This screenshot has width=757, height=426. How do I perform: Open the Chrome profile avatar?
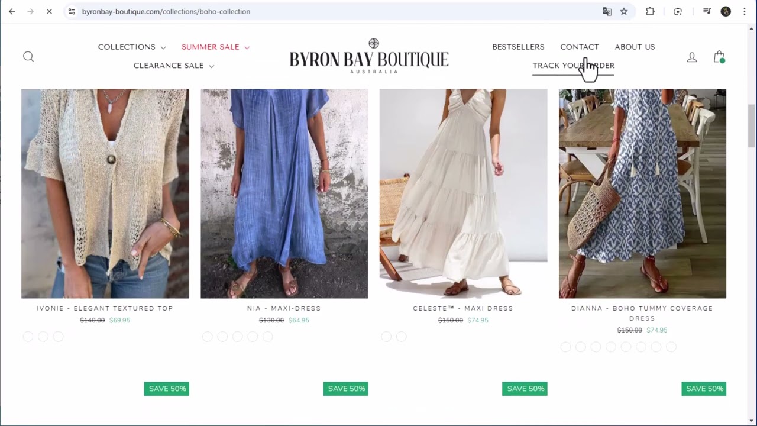point(726,11)
